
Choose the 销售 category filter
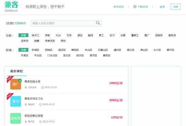click(x=37, y=41)
